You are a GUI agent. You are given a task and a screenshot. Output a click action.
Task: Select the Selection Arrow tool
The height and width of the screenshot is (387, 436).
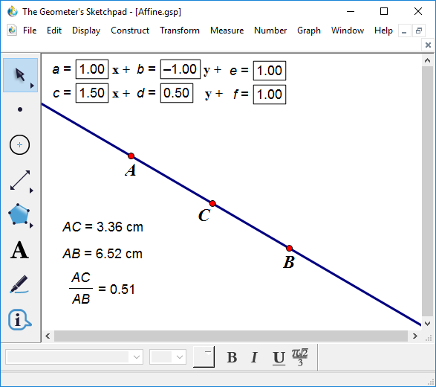tap(20, 75)
